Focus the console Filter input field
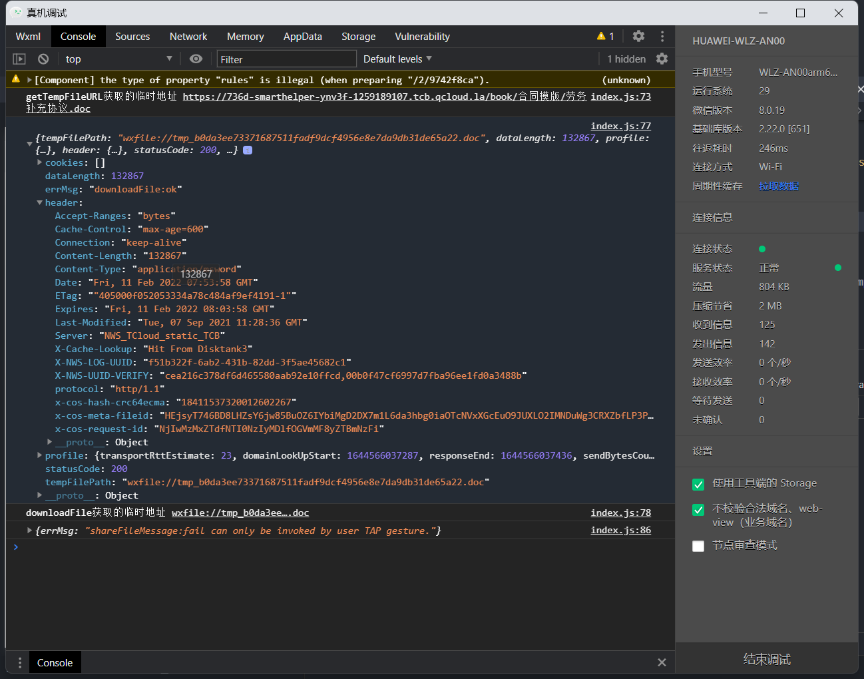The image size is (864, 679). (286, 59)
